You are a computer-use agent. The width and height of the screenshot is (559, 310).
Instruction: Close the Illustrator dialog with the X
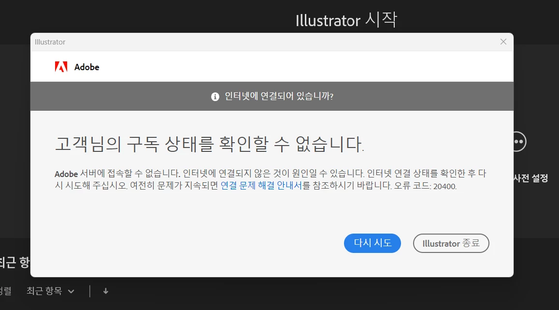[503, 42]
